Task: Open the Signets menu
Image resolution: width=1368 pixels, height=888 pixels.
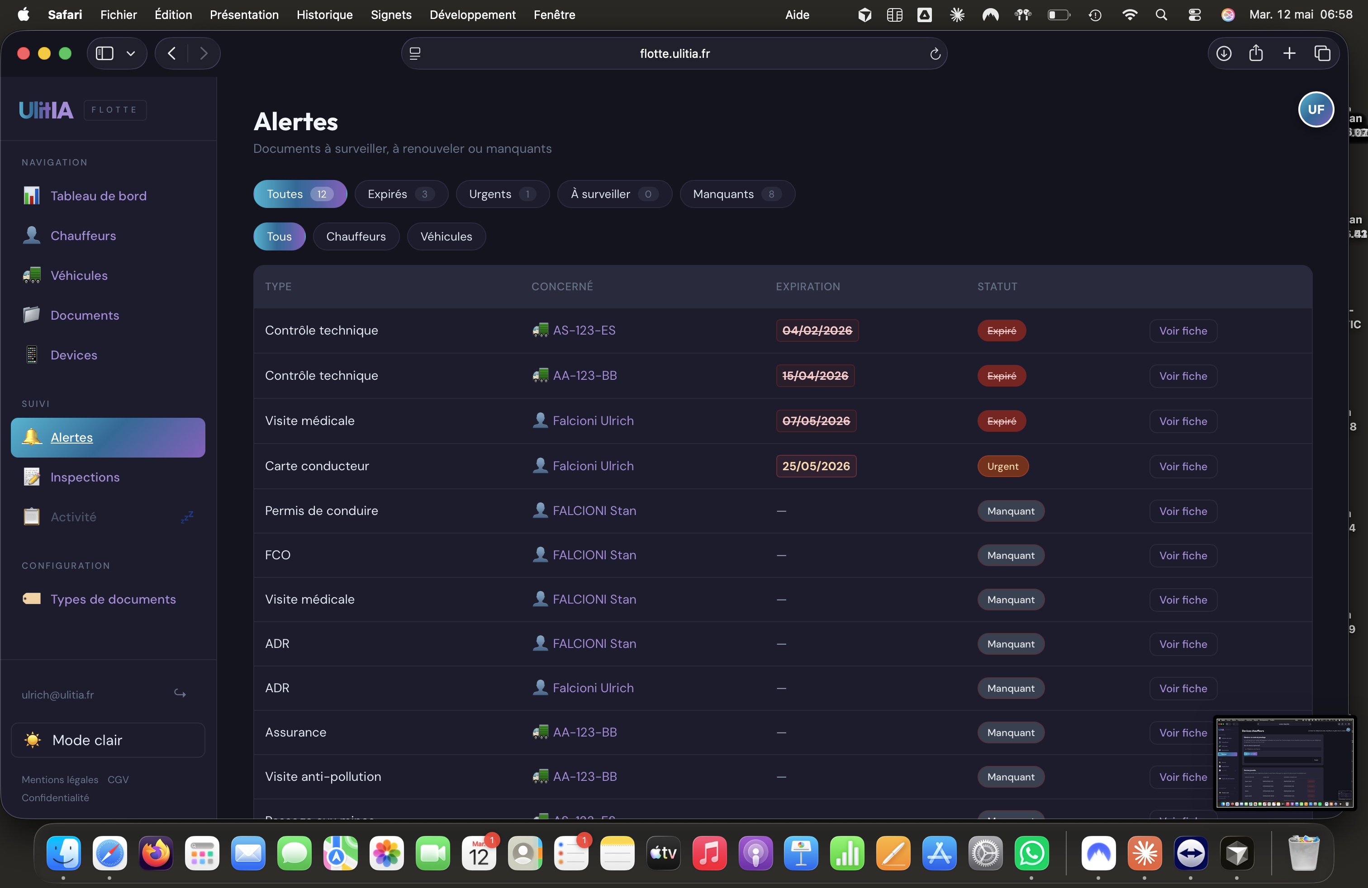Action: [391, 15]
